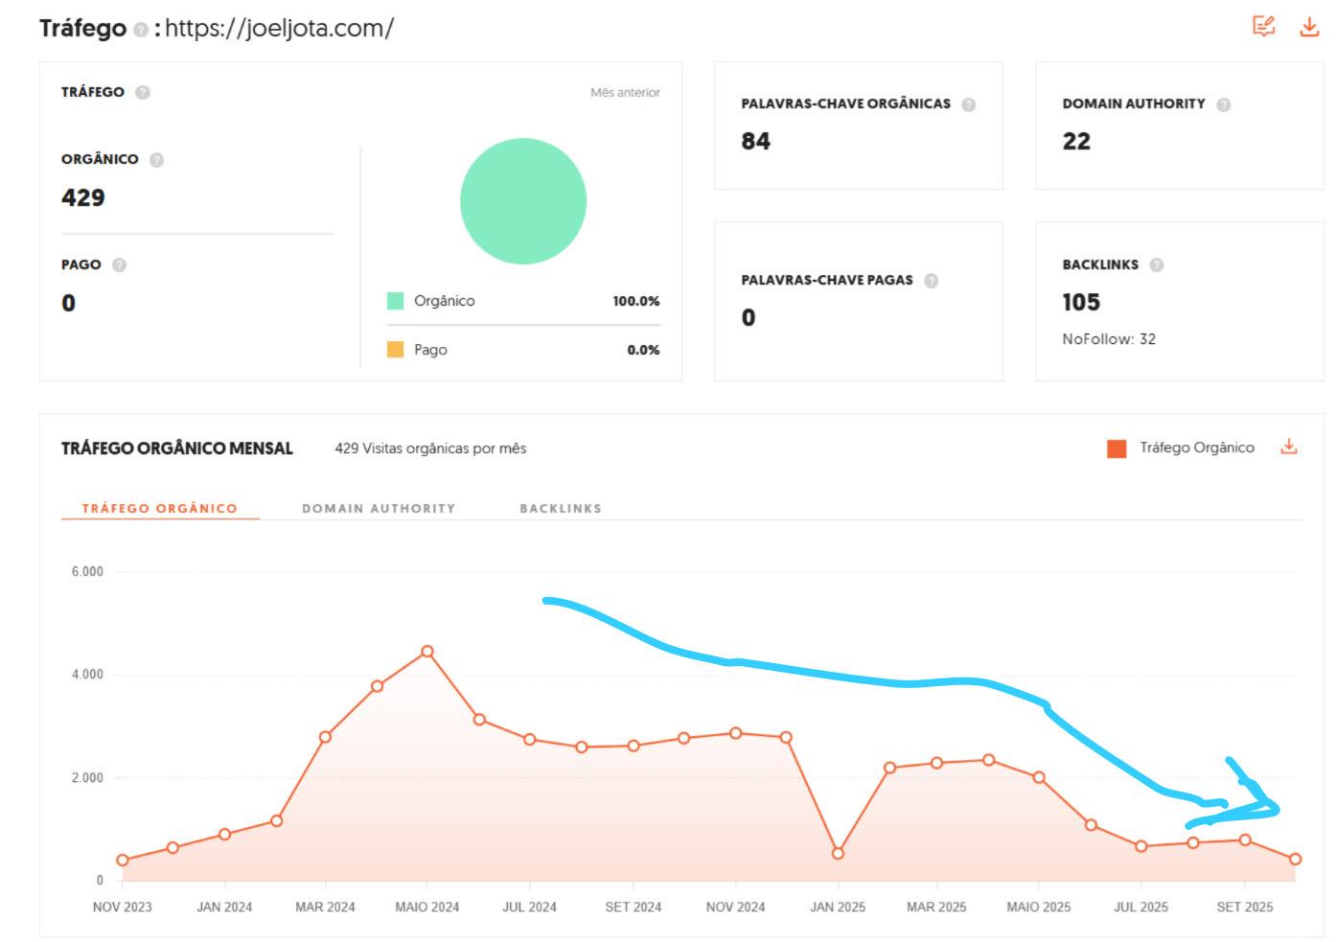1336x942 pixels.
Task: Click Palavras-chave Pagas help icon
Action: (931, 281)
